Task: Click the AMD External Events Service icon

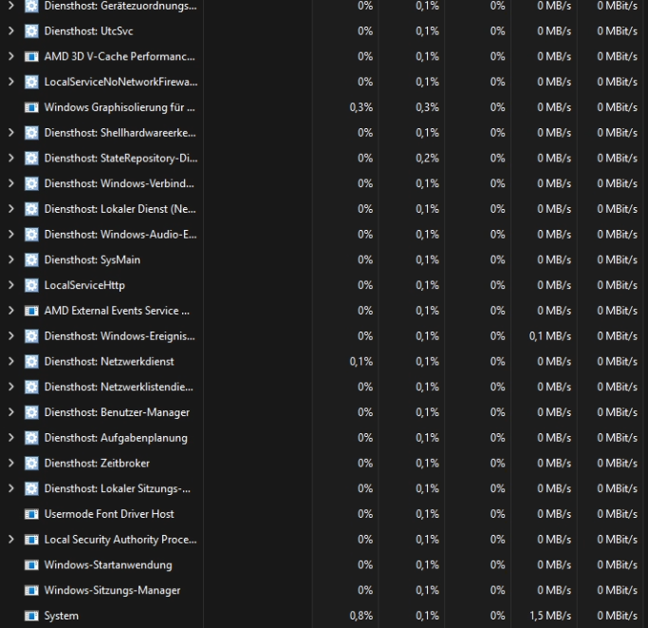Action: point(31,311)
